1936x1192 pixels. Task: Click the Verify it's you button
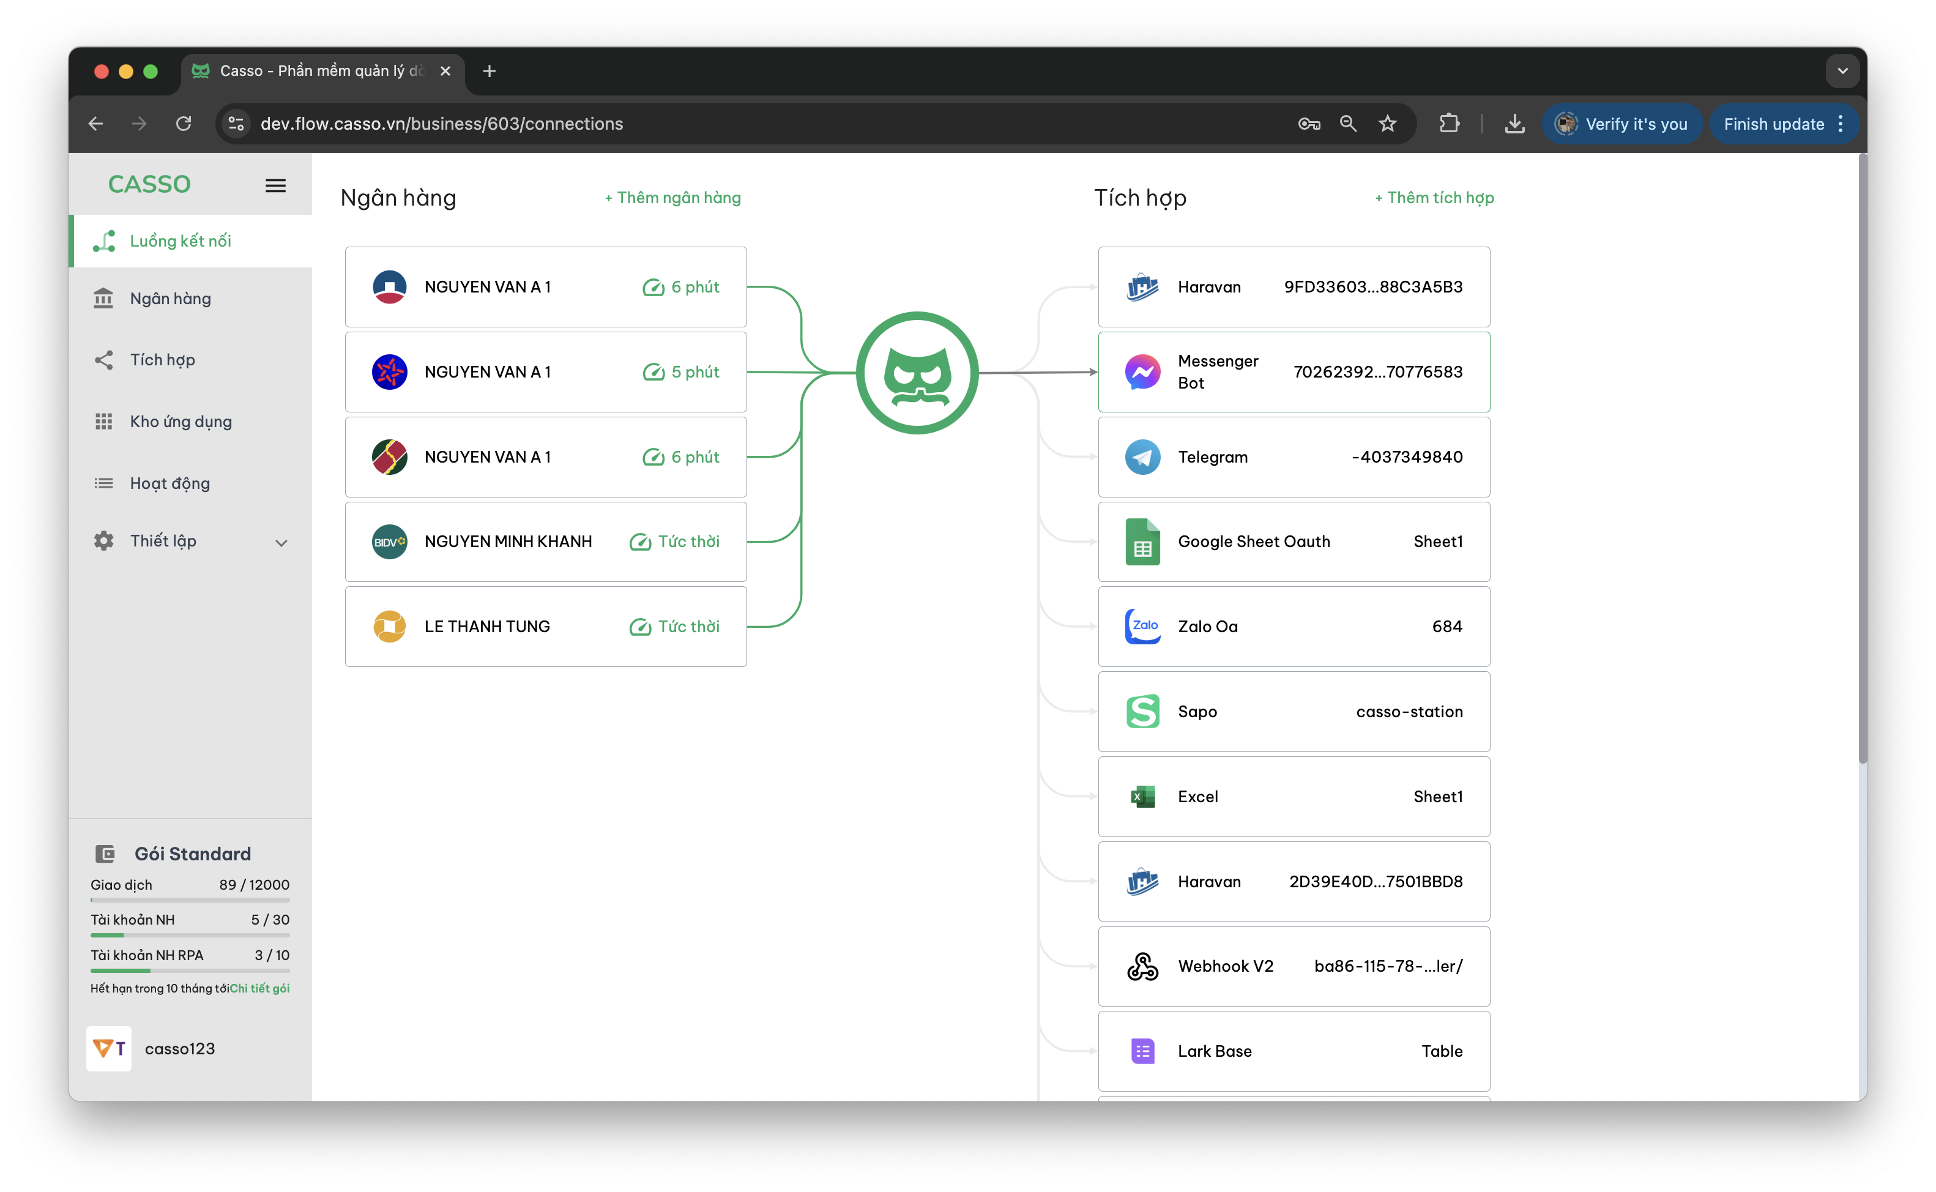click(1621, 124)
